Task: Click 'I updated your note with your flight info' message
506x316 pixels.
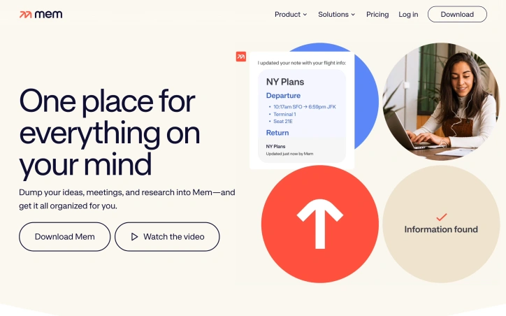Action: point(302,63)
